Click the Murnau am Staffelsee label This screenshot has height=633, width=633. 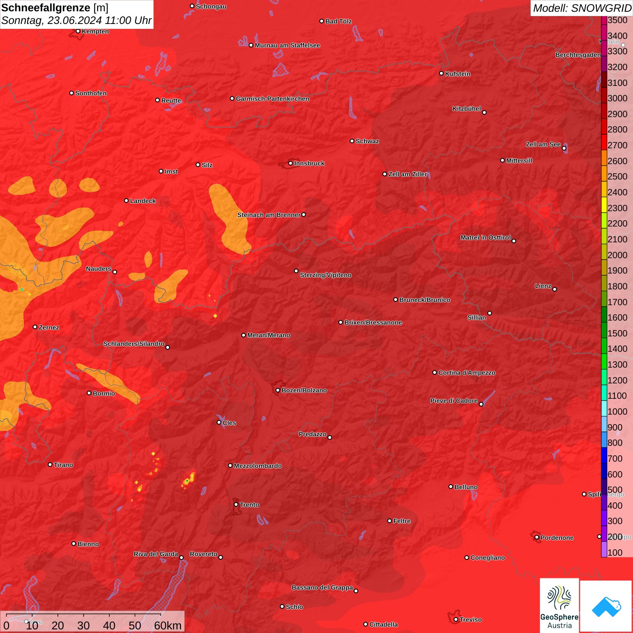click(x=287, y=45)
